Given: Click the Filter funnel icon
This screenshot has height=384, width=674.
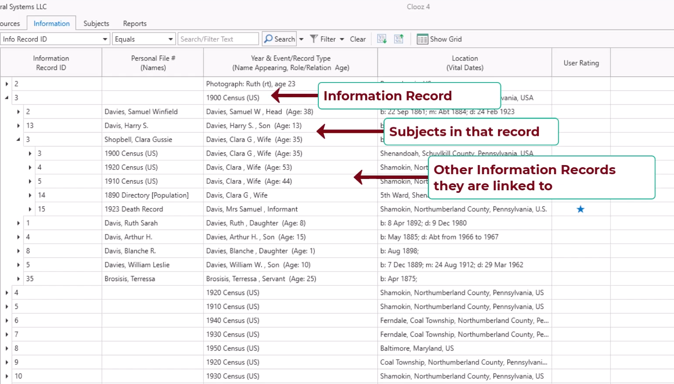Looking at the screenshot, I should [x=314, y=39].
